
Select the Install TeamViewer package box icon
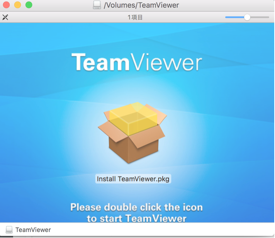(x=132, y=133)
